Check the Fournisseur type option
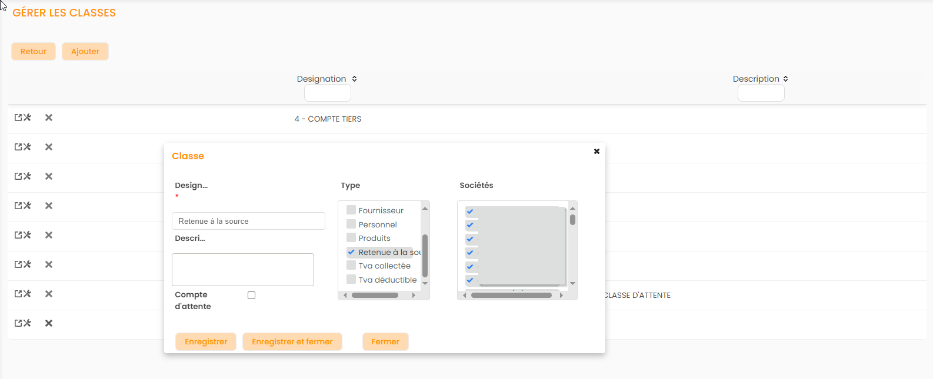 tap(351, 210)
